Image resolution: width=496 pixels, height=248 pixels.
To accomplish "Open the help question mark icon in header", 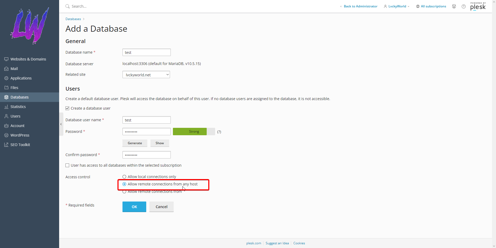I will 464,6.
